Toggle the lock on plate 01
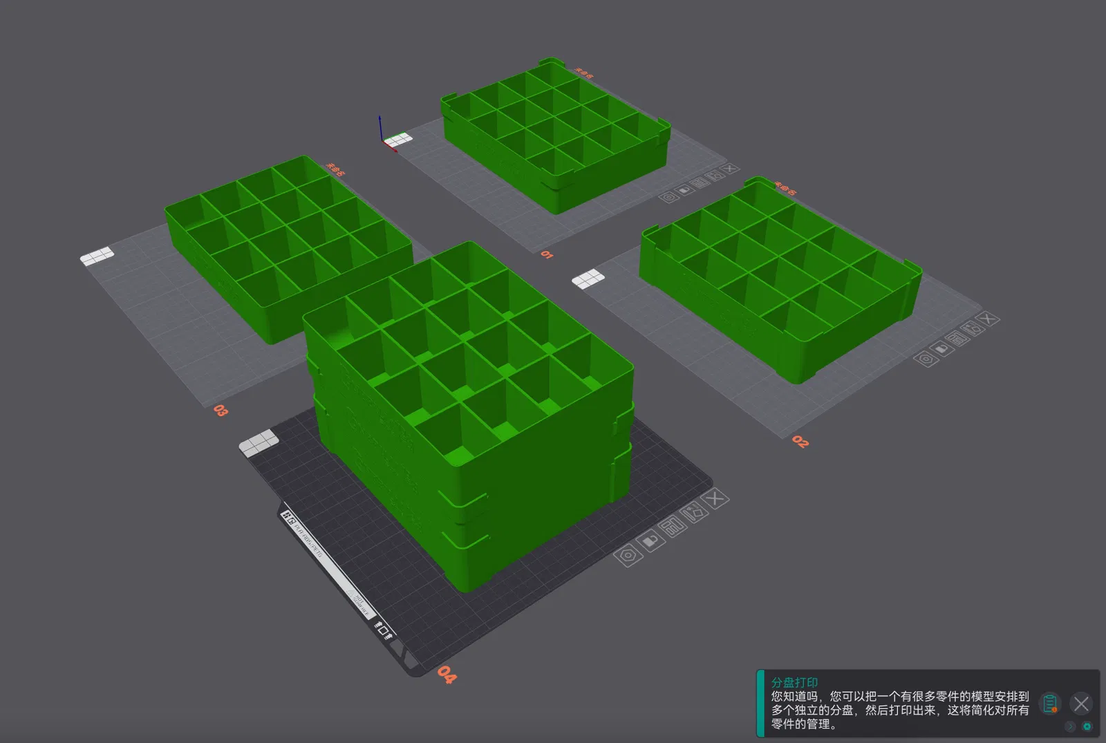 (x=684, y=189)
